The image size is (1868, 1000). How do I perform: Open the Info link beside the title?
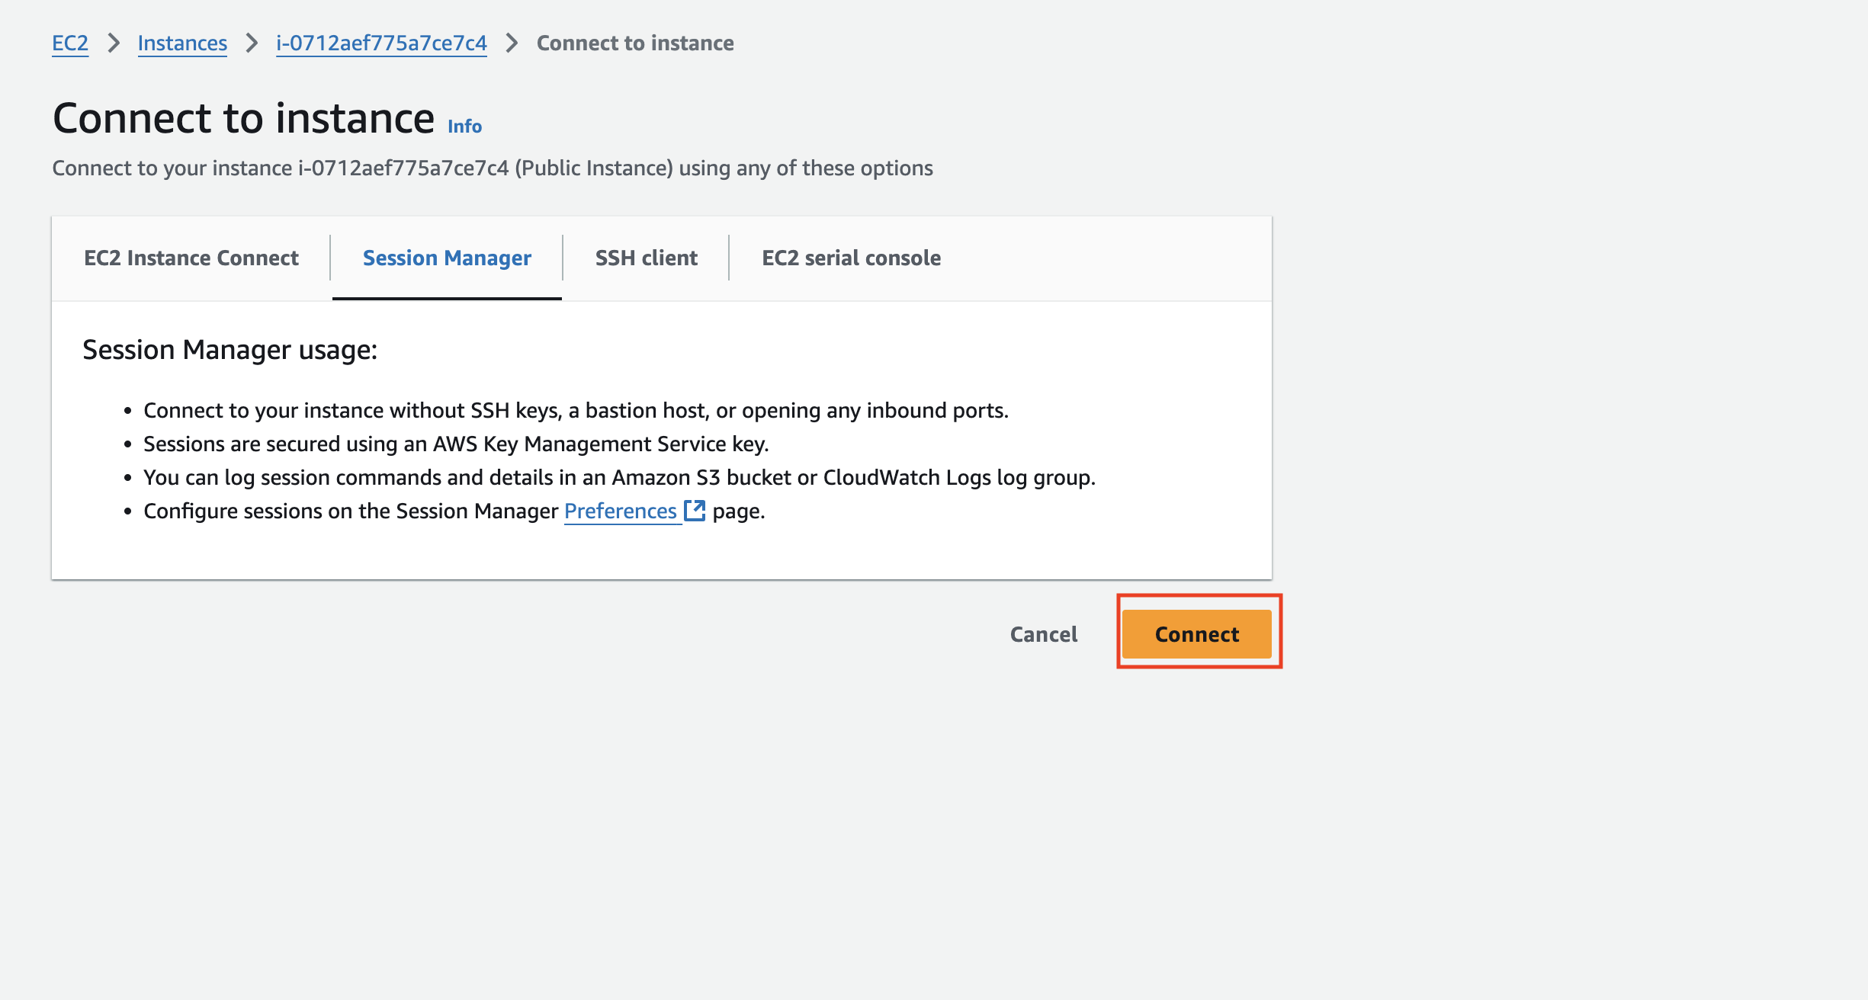pyautogui.click(x=464, y=127)
